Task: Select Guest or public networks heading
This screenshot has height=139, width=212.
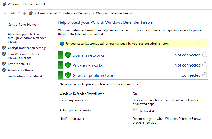Action: click(x=95, y=75)
